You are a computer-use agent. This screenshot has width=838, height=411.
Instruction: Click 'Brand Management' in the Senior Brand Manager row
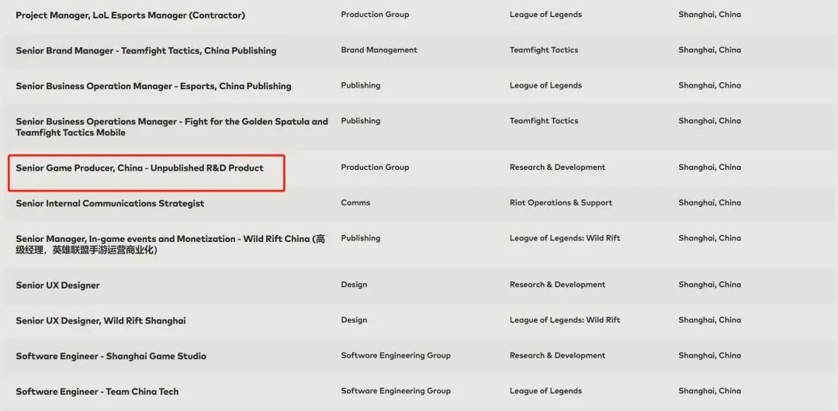pos(379,50)
